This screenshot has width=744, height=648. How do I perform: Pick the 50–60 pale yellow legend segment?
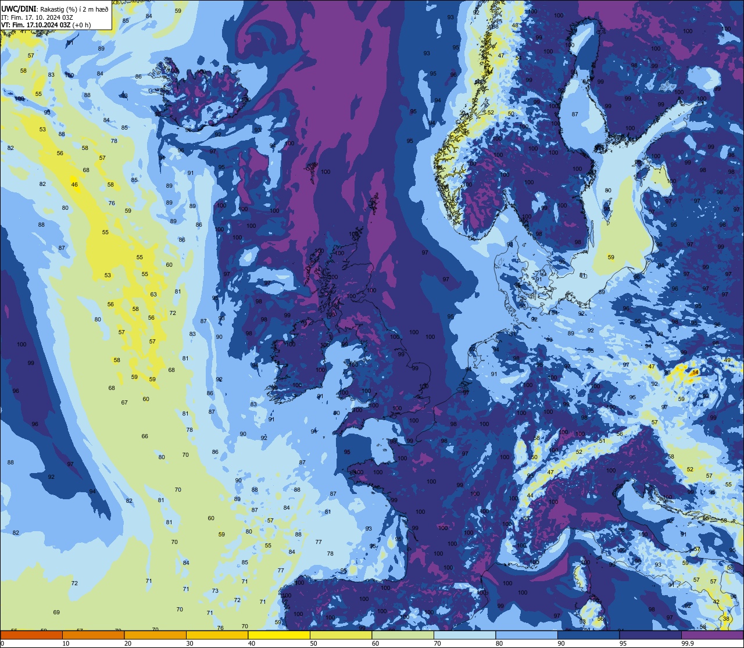pyautogui.click(x=341, y=635)
